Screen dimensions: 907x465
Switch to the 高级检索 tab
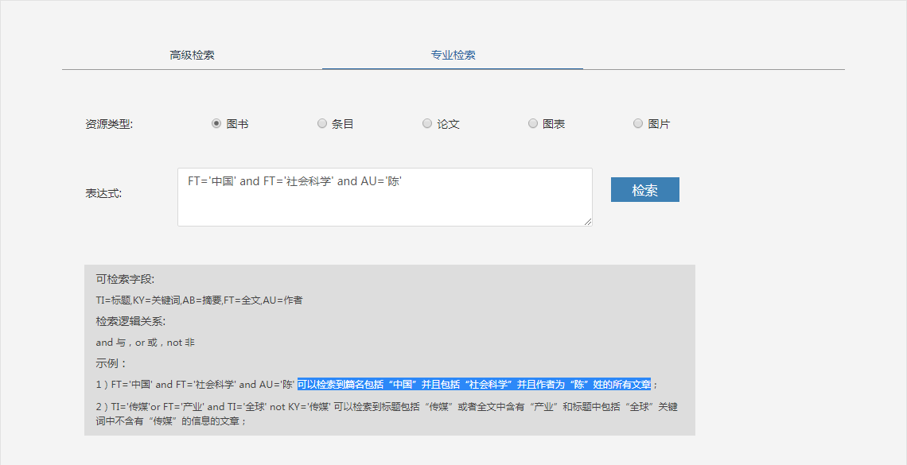coord(192,56)
